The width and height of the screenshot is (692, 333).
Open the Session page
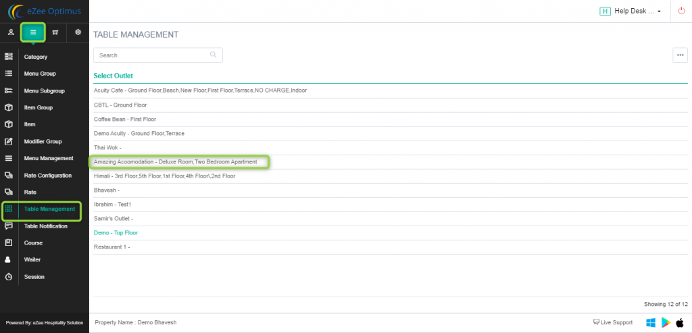pyautogui.click(x=34, y=277)
